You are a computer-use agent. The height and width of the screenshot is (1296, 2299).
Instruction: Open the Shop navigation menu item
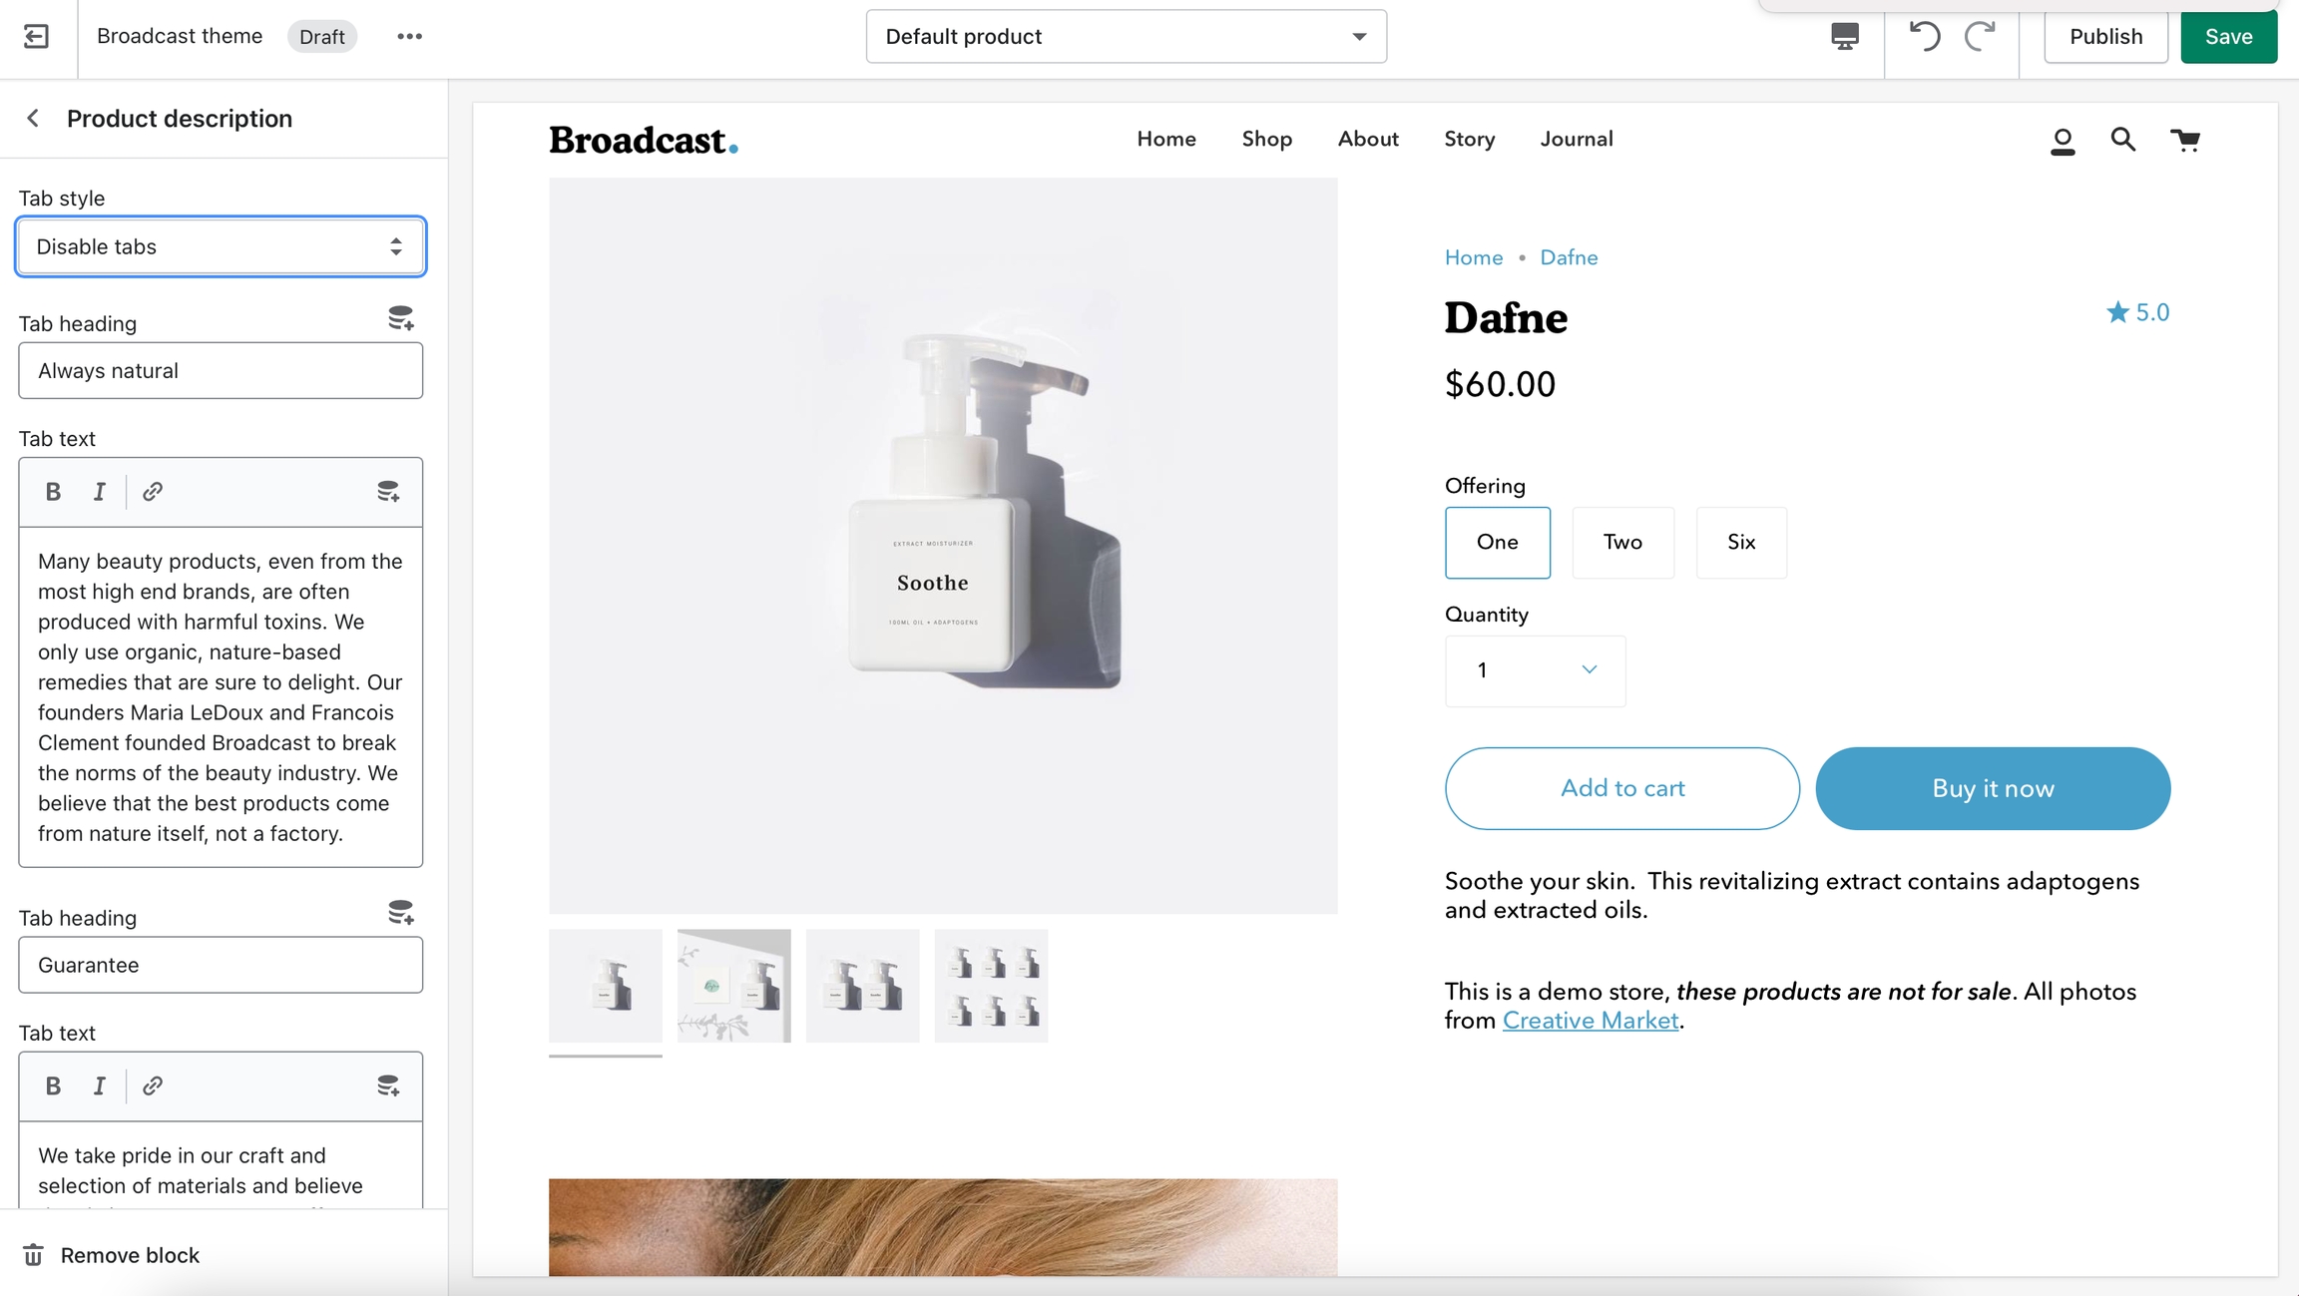pos(1266,140)
